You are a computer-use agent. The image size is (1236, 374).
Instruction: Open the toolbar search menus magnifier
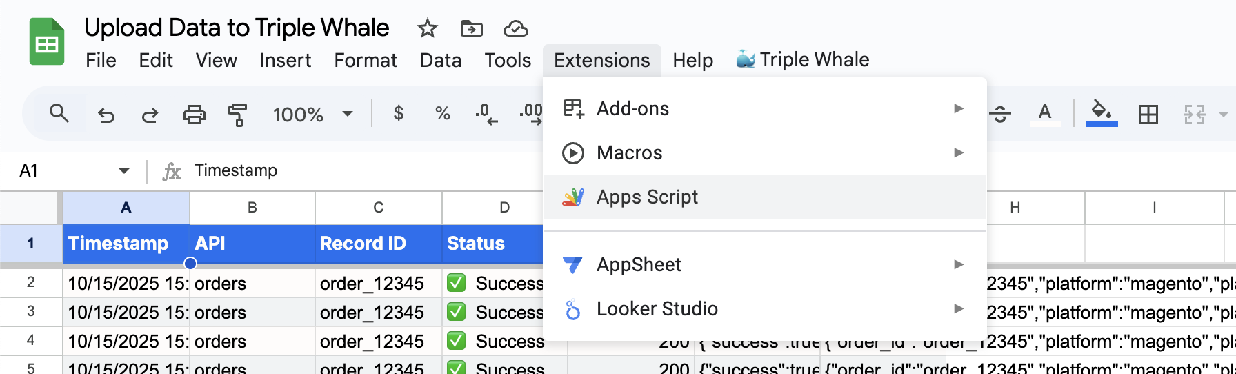pos(59,113)
